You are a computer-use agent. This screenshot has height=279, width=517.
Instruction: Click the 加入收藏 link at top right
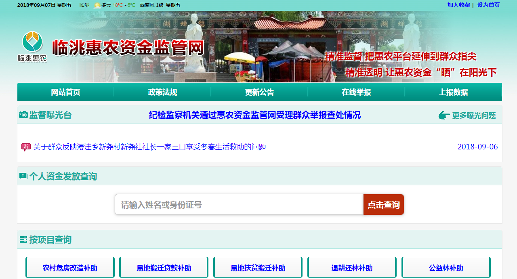tap(458, 5)
